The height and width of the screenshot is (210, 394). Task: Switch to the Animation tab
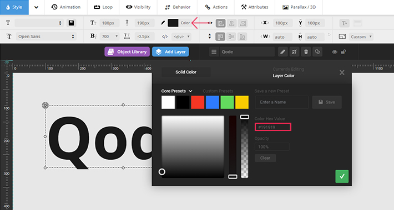point(66,7)
